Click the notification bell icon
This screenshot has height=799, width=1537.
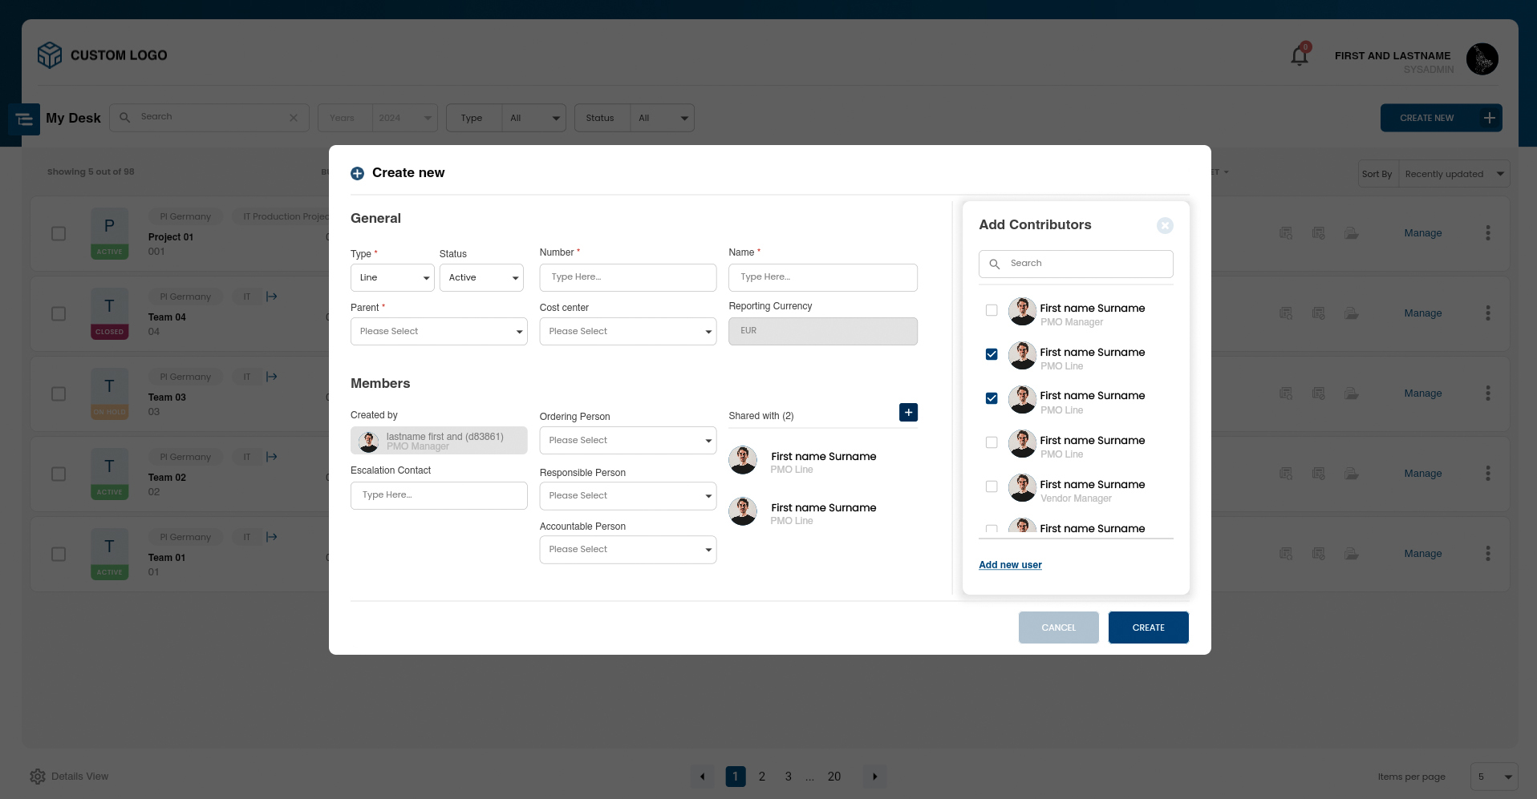[x=1299, y=56]
